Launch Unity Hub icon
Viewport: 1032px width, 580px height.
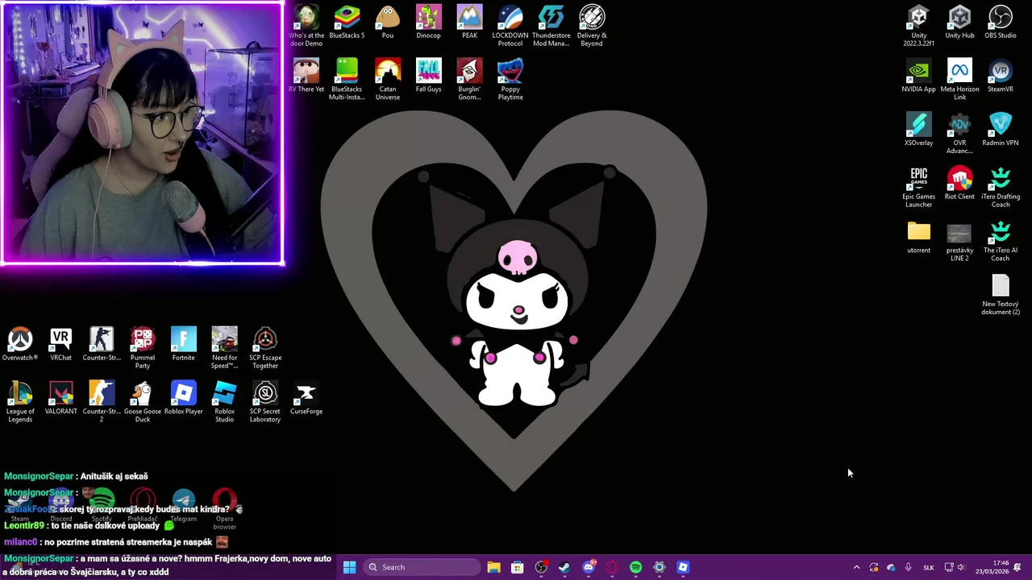click(959, 22)
